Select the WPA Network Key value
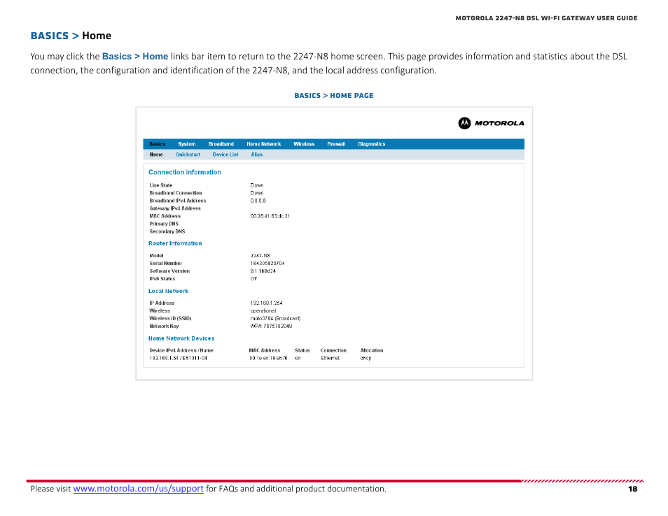 [x=271, y=327]
